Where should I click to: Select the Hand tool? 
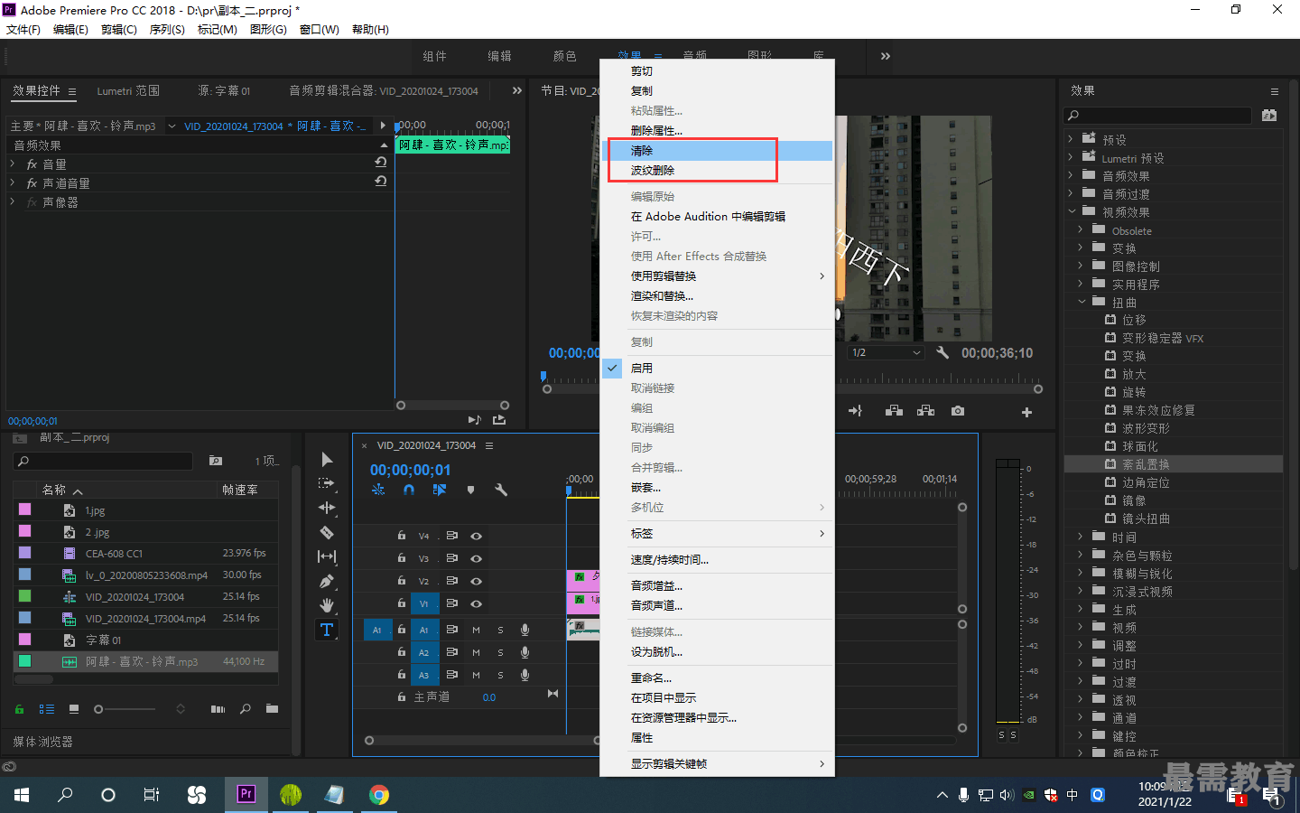click(327, 605)
